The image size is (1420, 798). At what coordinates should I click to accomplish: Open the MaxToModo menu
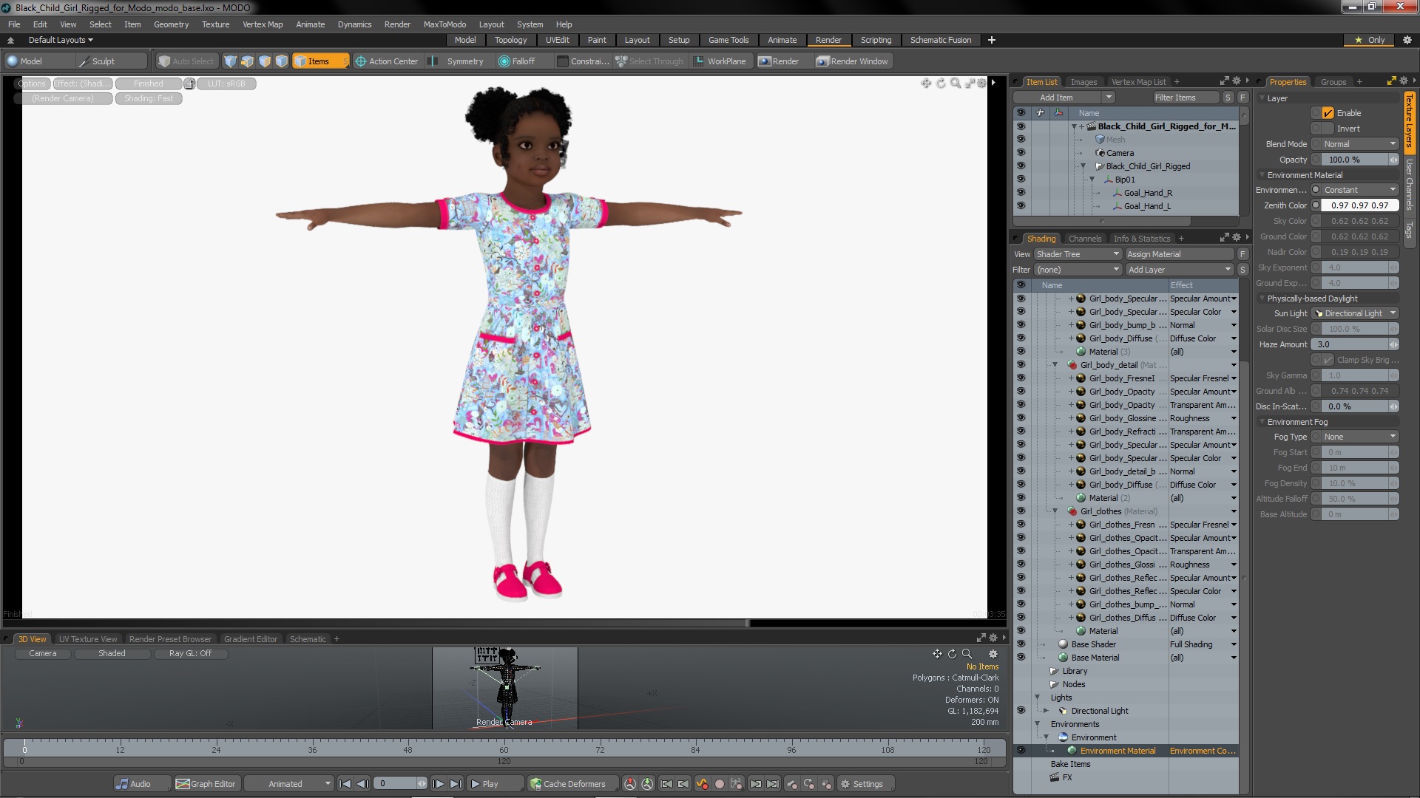(x=444, y=24)
